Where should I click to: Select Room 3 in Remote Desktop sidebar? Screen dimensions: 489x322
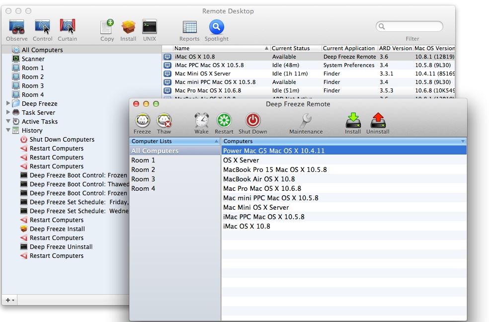tap(81, 86)
